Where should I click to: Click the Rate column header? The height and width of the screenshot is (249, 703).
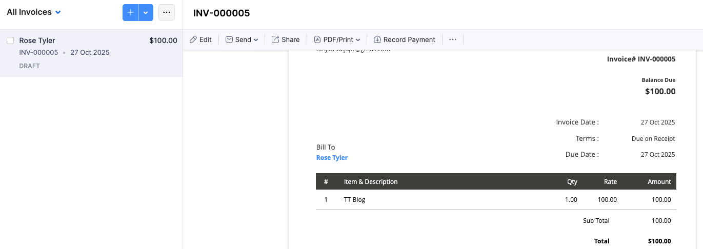pyautogui.click(x=610, y=182)
